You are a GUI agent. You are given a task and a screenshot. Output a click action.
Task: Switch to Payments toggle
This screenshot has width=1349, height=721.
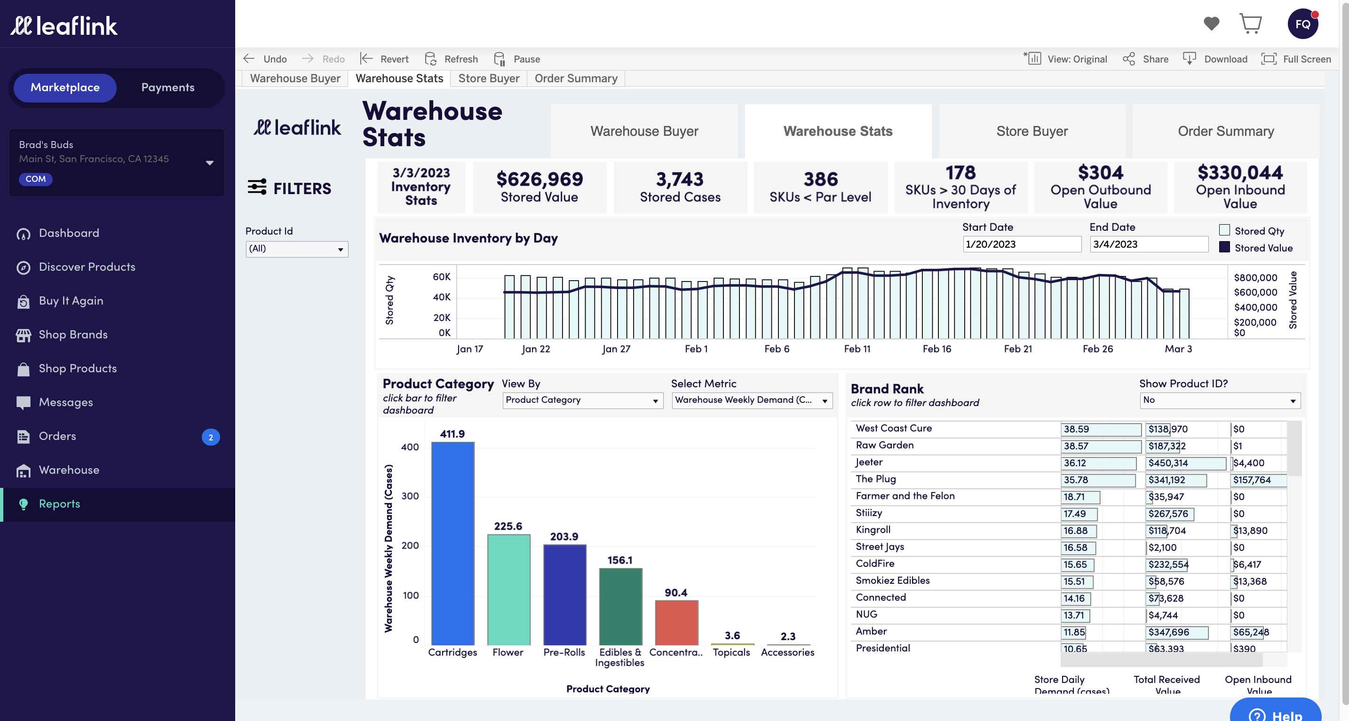click(x=167, y=87)
